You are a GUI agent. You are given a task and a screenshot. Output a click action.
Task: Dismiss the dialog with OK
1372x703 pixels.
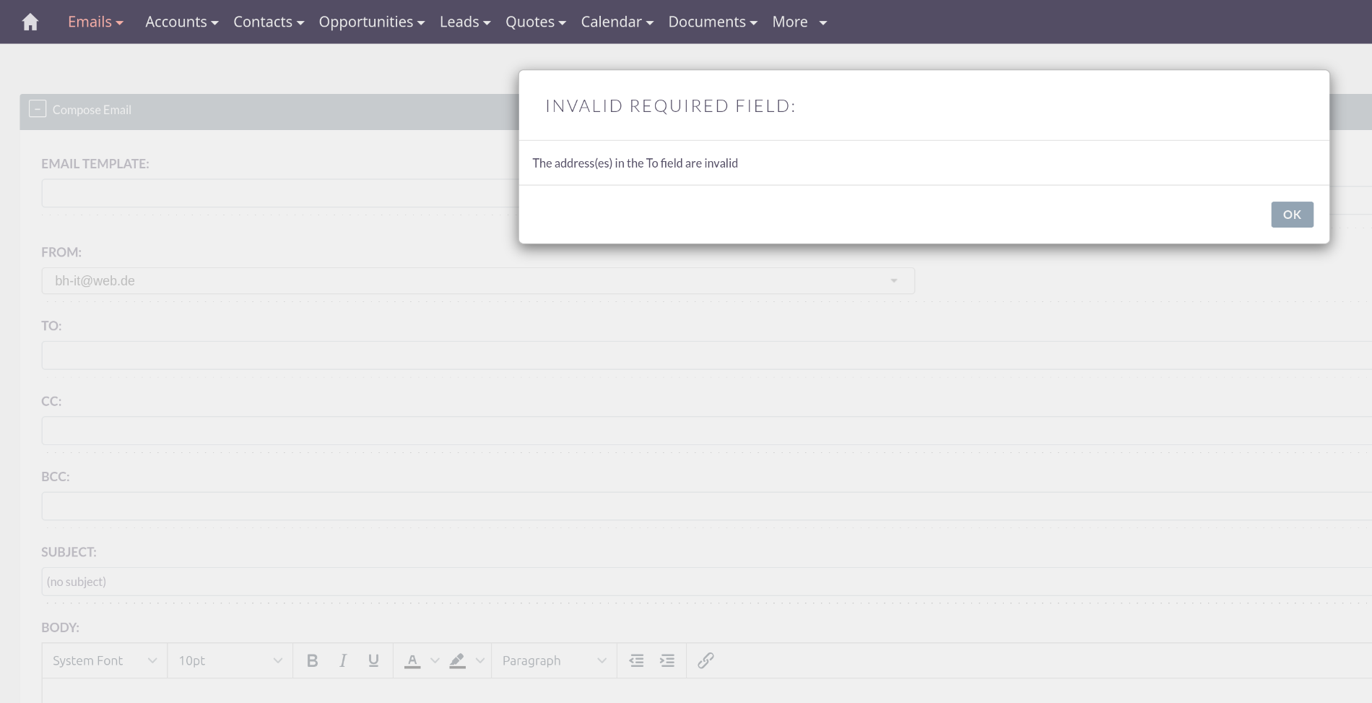click(x=1292, y=215)
